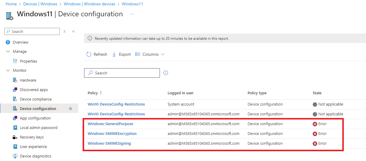The height and width of the screenshot is (161, 366).
Task: Open Recovery keys page
Action: [x=32, y=137]
